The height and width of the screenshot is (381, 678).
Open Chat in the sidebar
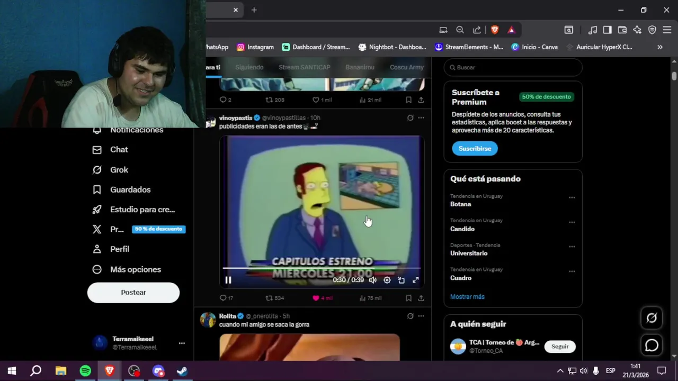click(110, 150)
